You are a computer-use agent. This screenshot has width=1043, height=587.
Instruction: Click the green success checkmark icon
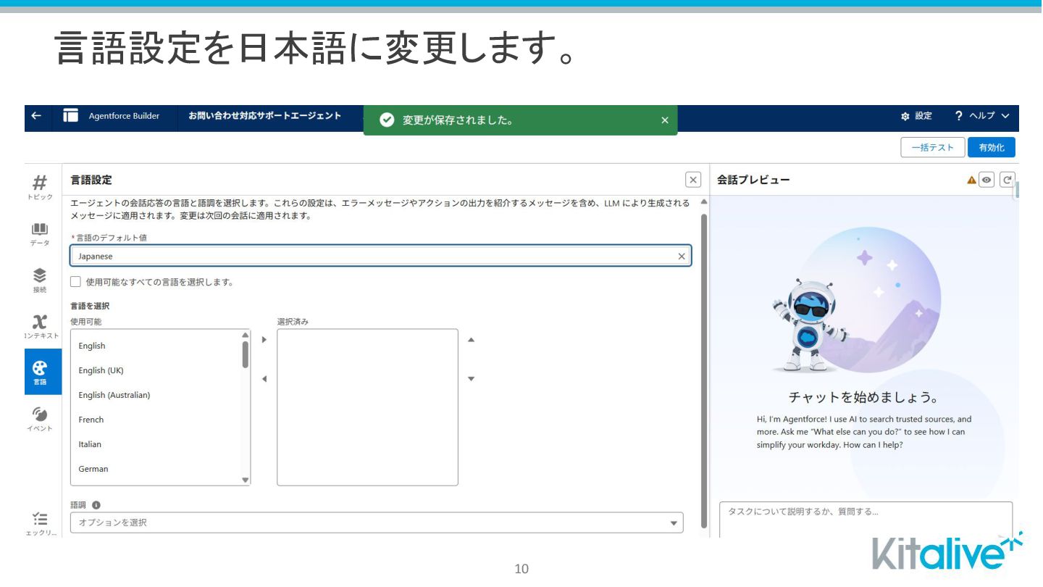point(387,120)
